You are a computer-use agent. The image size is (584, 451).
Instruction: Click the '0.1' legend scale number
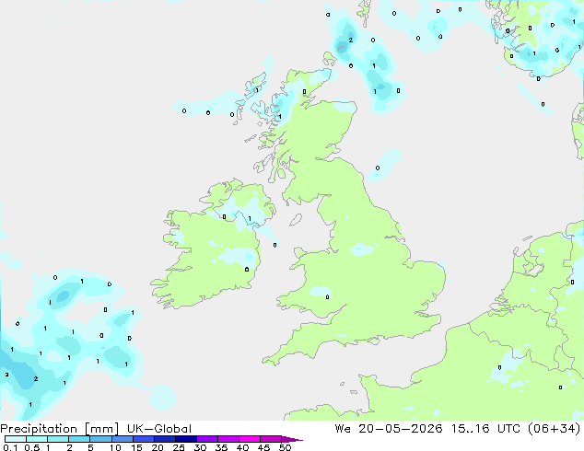pos(10,447)
